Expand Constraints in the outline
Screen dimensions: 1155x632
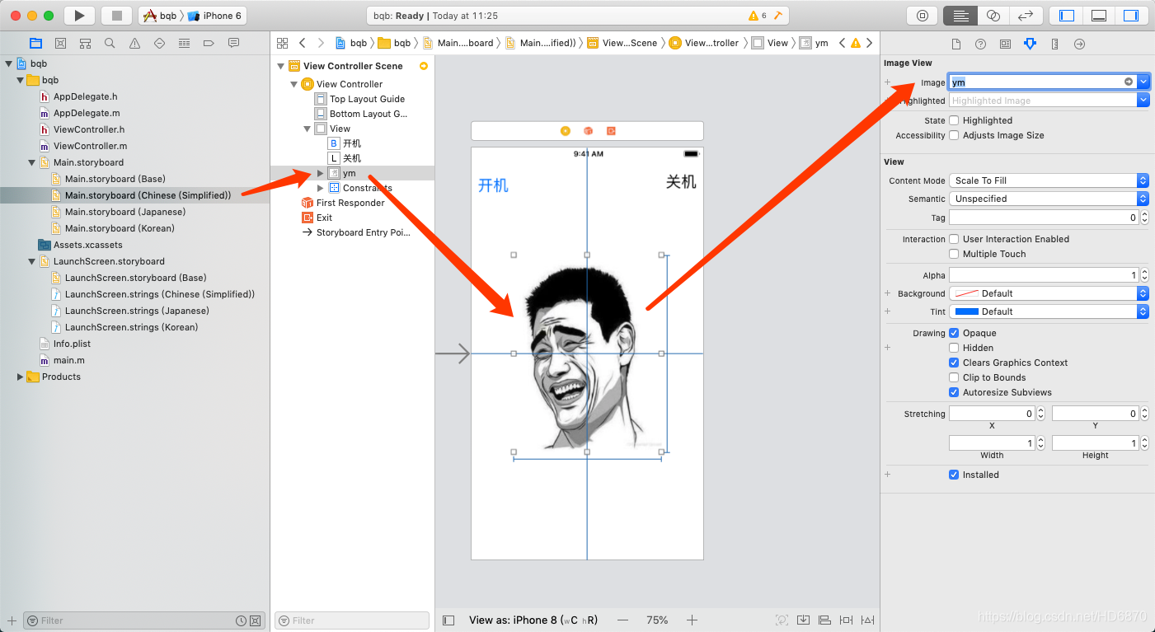pyautogui.click(x=321, y=188)
